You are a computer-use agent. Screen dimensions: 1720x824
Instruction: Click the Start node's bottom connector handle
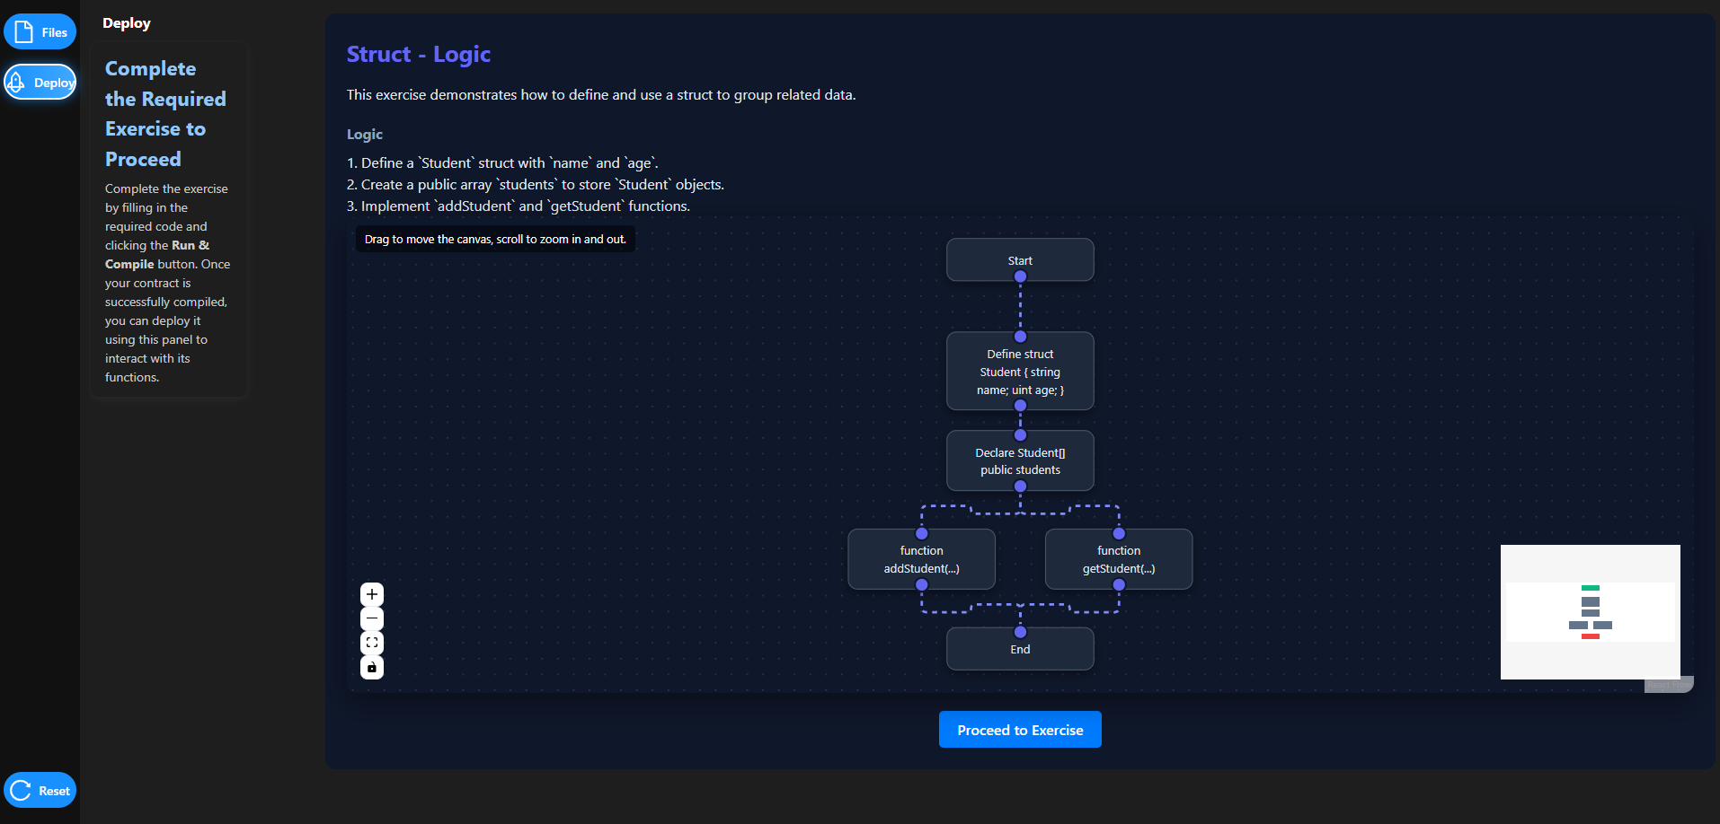coord(1020,276)
